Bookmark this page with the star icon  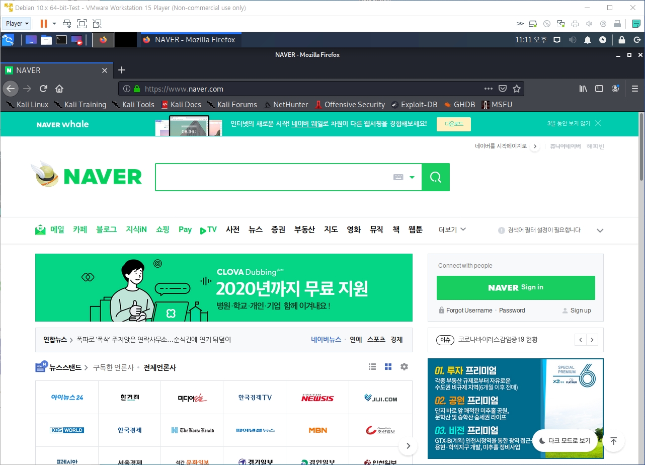(x=516, y=89)
